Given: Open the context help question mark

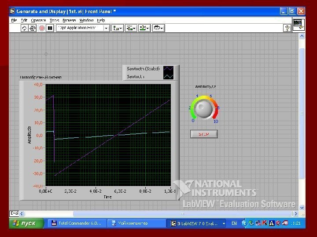Looking at the screenshot, I should tap(287, 28).
